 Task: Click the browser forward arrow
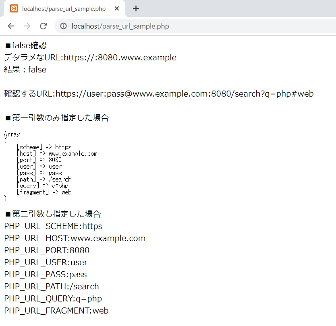tap(27, 26)
